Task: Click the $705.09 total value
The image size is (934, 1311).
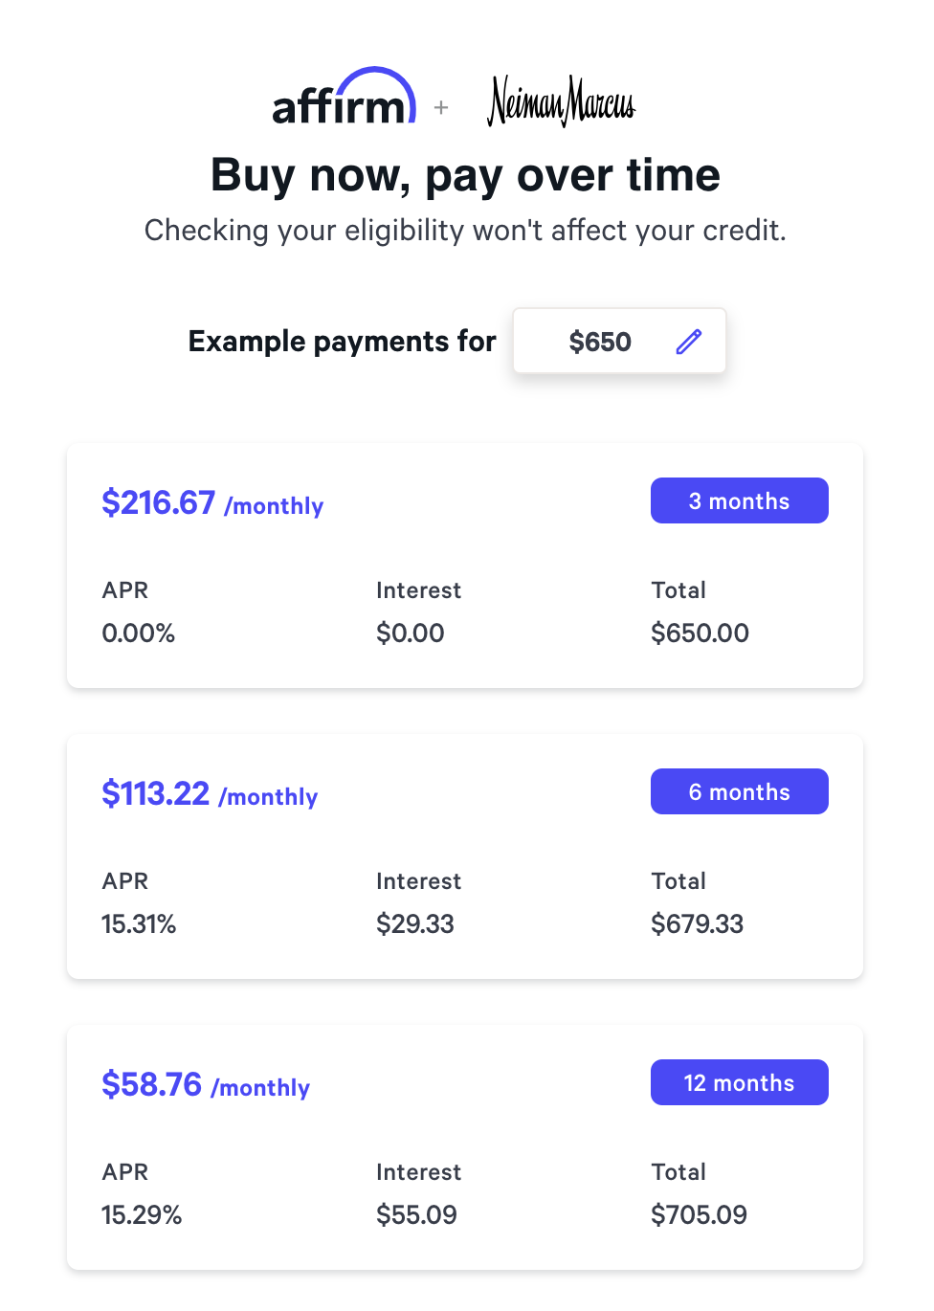Action: (x=699, y=1214)
